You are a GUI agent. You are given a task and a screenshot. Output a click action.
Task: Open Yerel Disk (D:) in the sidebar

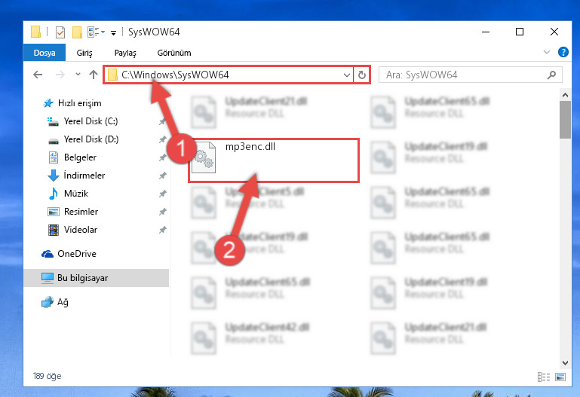coord(91,139)
